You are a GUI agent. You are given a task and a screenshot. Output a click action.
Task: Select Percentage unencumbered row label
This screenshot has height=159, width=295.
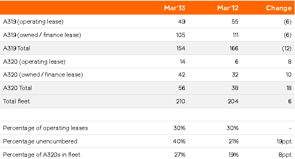40,141
